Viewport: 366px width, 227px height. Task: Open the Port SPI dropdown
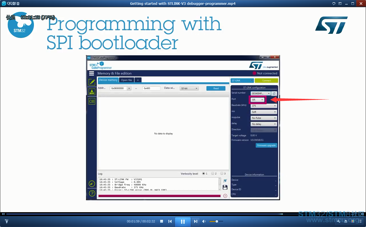point(258,100)
